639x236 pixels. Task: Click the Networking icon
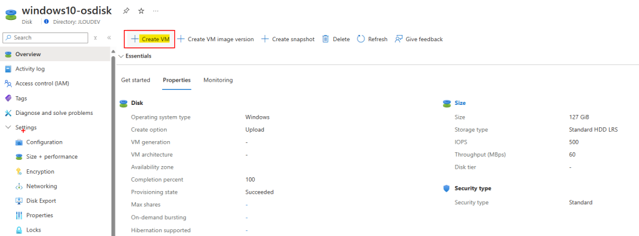[x=19, y=186]
